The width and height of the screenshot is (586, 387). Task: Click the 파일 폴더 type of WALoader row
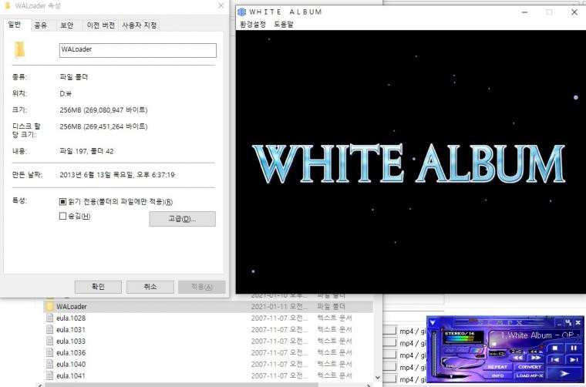click(x=331, y=307)
